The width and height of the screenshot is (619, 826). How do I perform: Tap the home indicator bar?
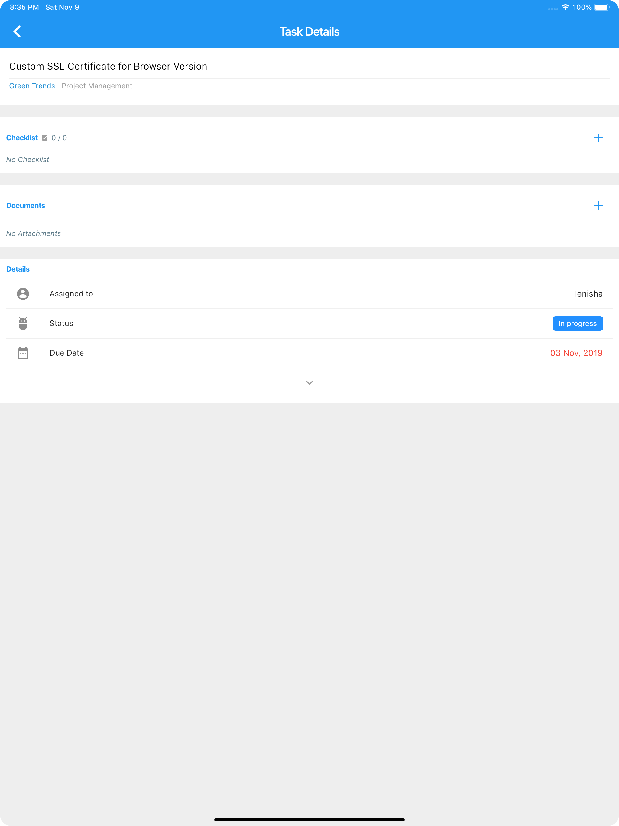coord(309,820)
